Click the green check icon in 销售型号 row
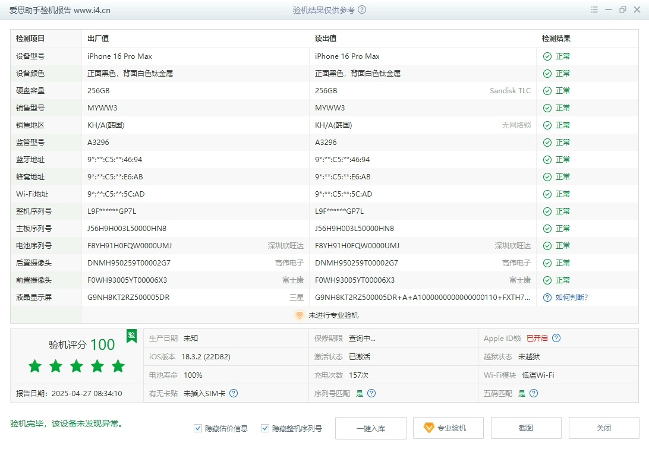 tap(547, 108)
